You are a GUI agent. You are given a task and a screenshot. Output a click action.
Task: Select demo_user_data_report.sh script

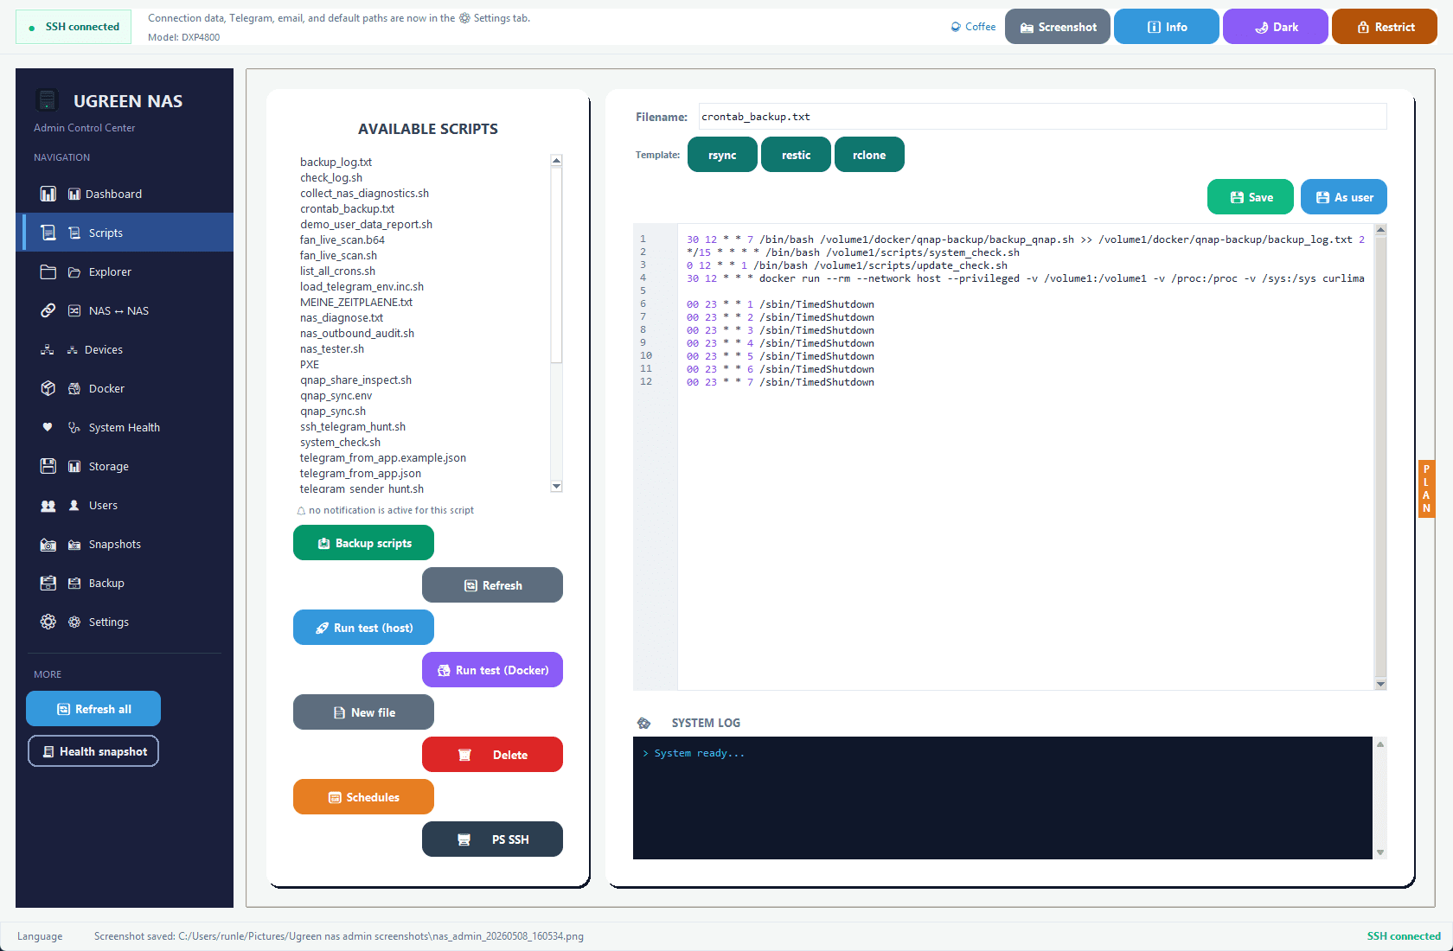(366, 224)
